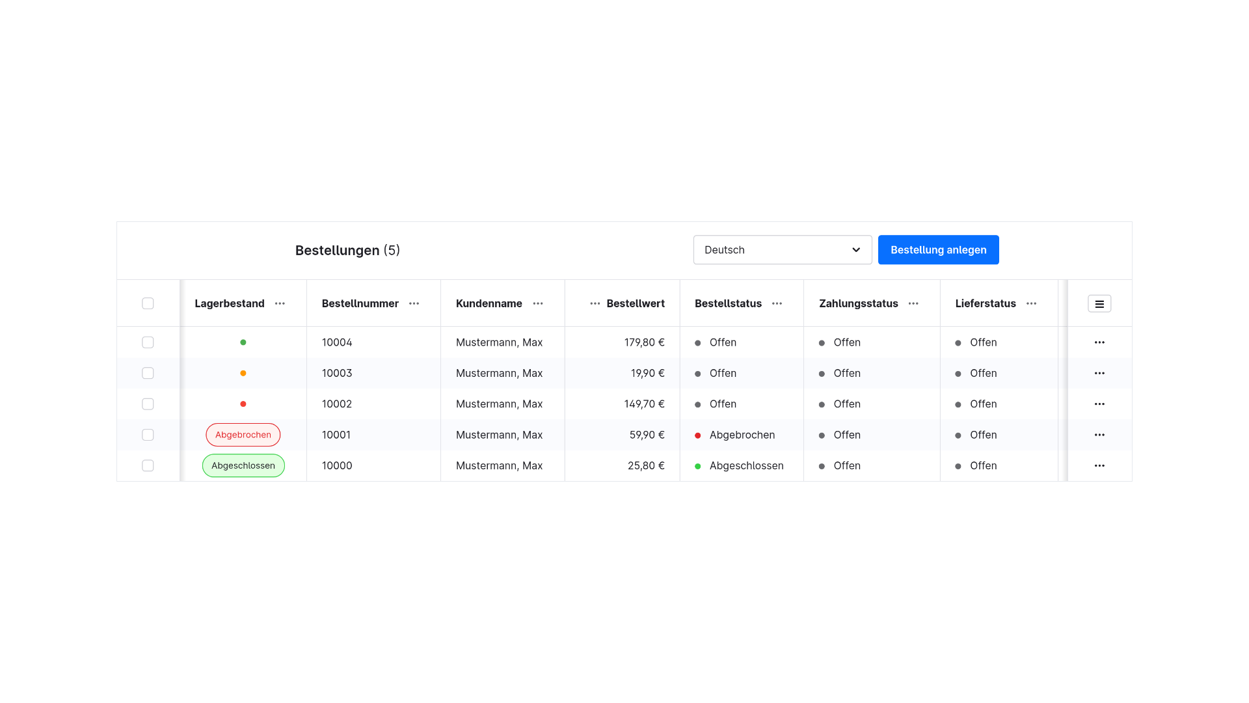Viewport: 1249px width, 703px height.
Task: Check the row for order 10000
Action: click(148, 465)
